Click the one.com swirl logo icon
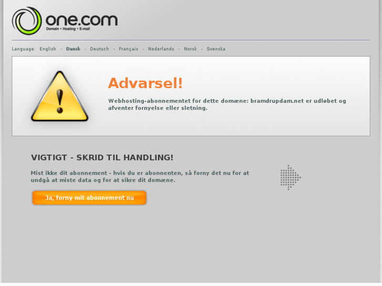382x286 pixels. pos(27,20)
